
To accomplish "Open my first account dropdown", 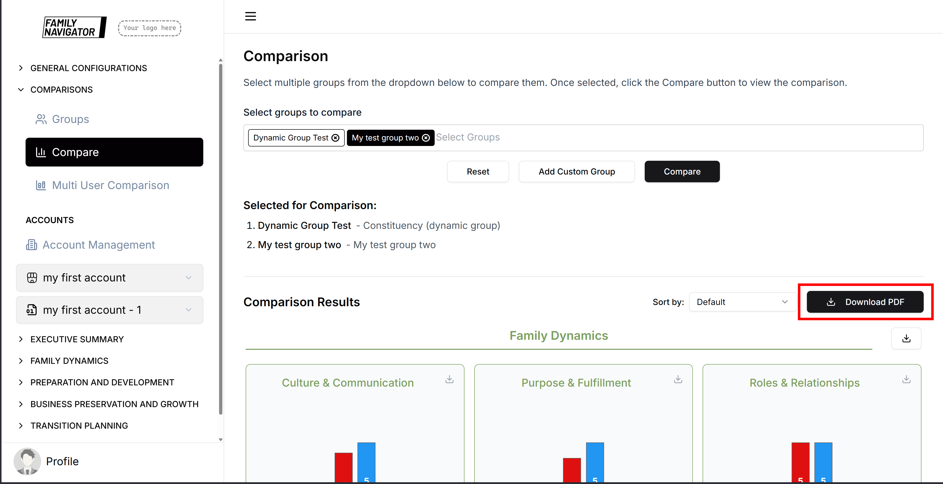I will click(110, 278).
